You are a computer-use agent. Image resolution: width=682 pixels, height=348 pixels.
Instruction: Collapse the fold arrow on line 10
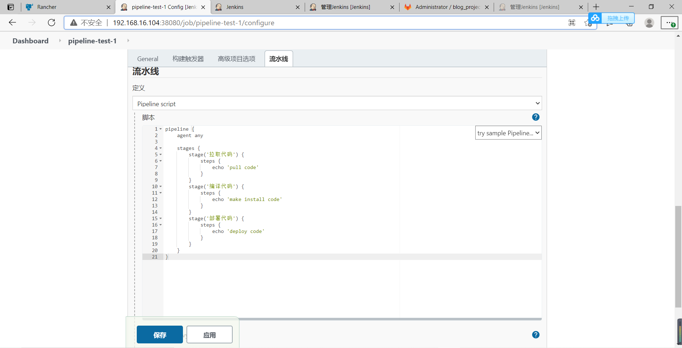[x=161, y=186]
